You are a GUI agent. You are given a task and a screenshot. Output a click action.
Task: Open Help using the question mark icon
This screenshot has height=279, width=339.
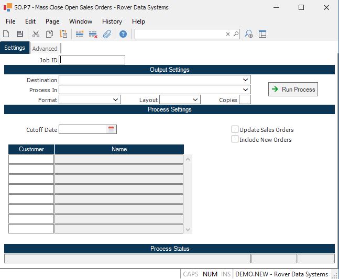pos(123,34)
